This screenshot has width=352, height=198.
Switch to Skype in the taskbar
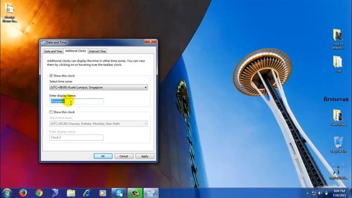119,193
